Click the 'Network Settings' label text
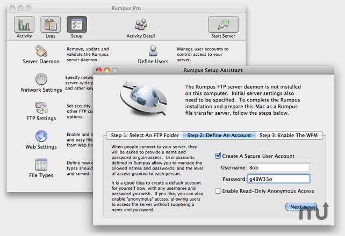This screenshot has height=236, width=345. point(41,90)
